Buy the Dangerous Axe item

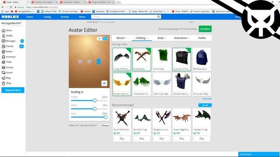[x=162, y=139]
